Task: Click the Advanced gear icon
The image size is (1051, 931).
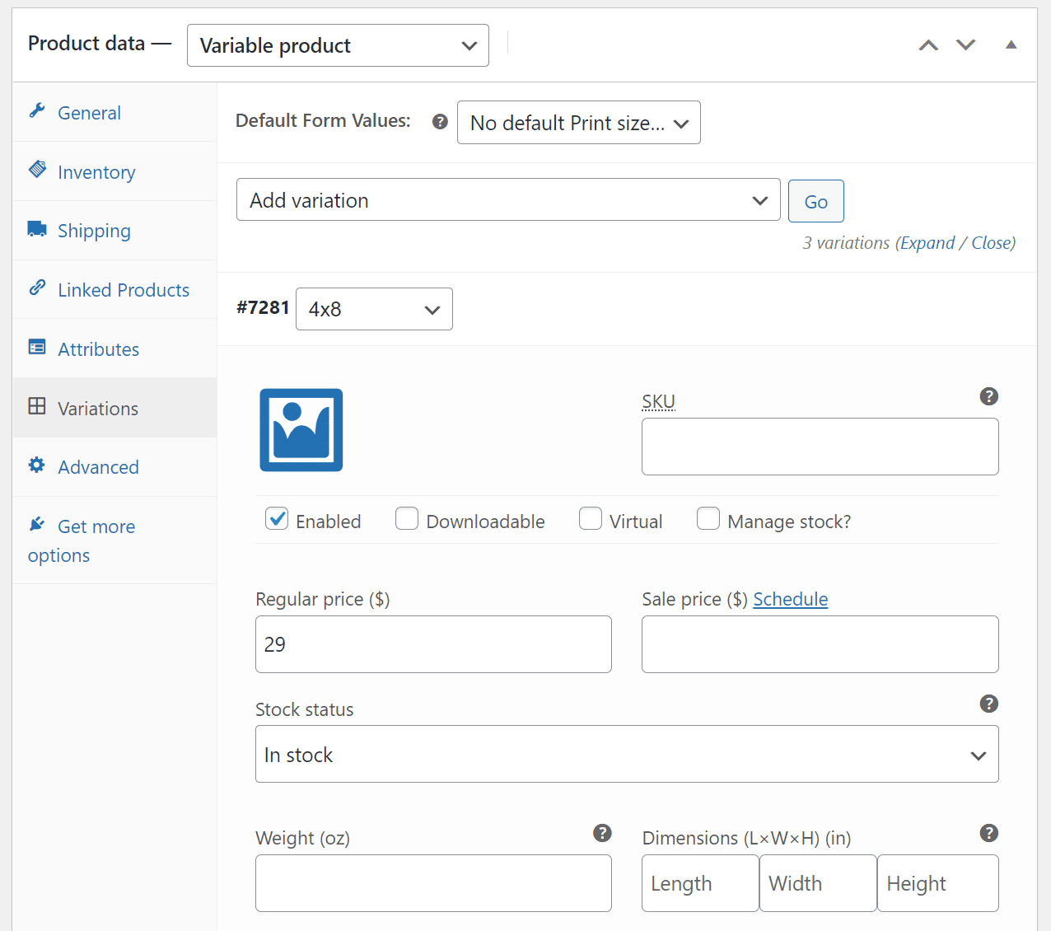Action: point(37,465)
